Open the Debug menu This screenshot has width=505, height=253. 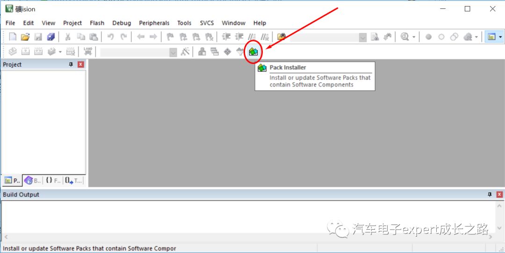pos(122,23)
